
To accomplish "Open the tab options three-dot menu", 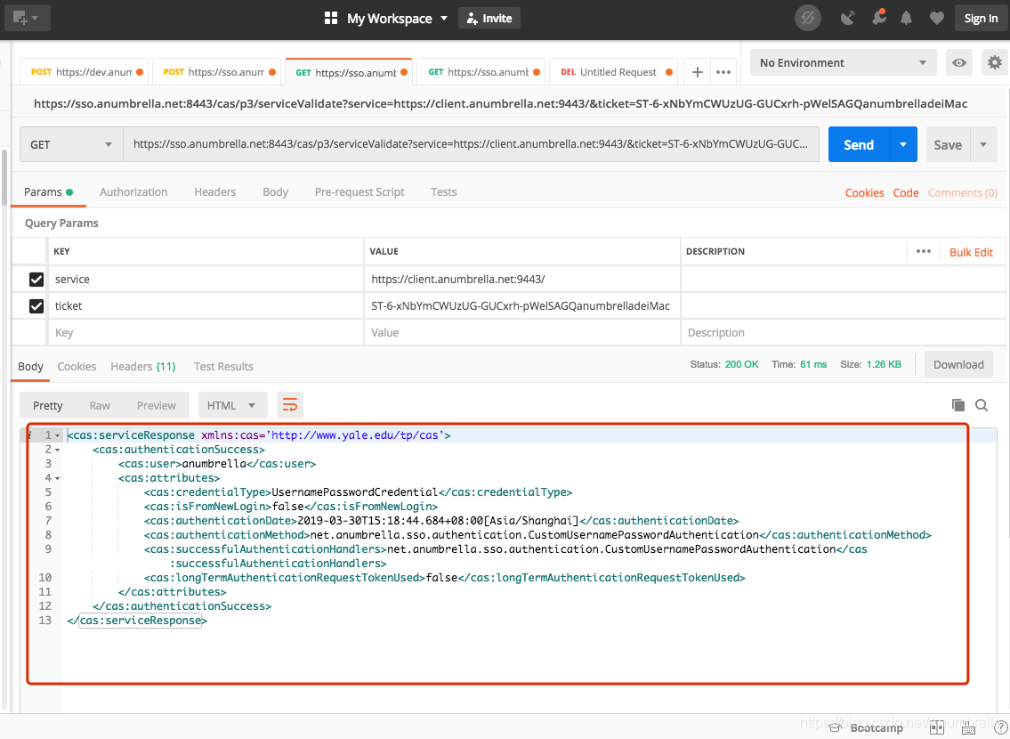I will [723, 72].
